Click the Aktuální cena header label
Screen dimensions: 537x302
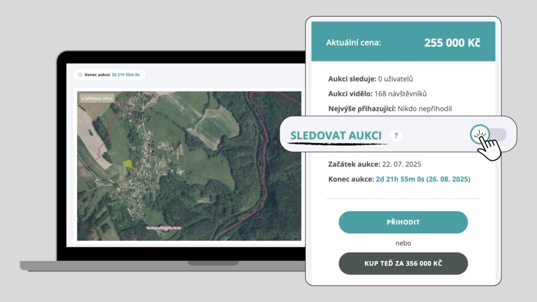(x=353, y=42)
